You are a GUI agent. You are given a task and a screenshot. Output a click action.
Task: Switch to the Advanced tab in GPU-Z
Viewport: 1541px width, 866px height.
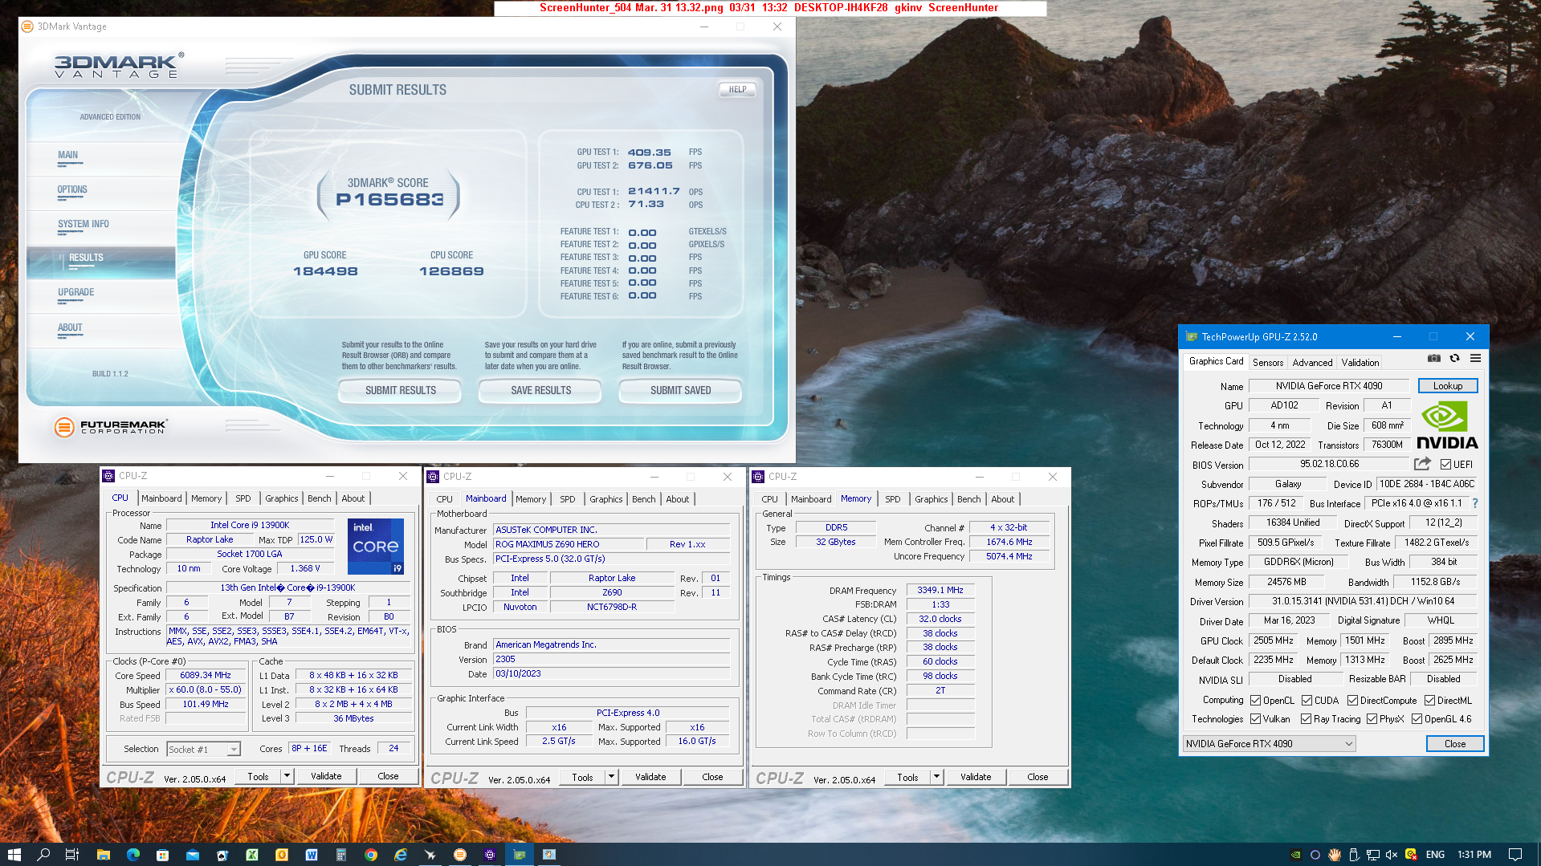pos(1312,363)
